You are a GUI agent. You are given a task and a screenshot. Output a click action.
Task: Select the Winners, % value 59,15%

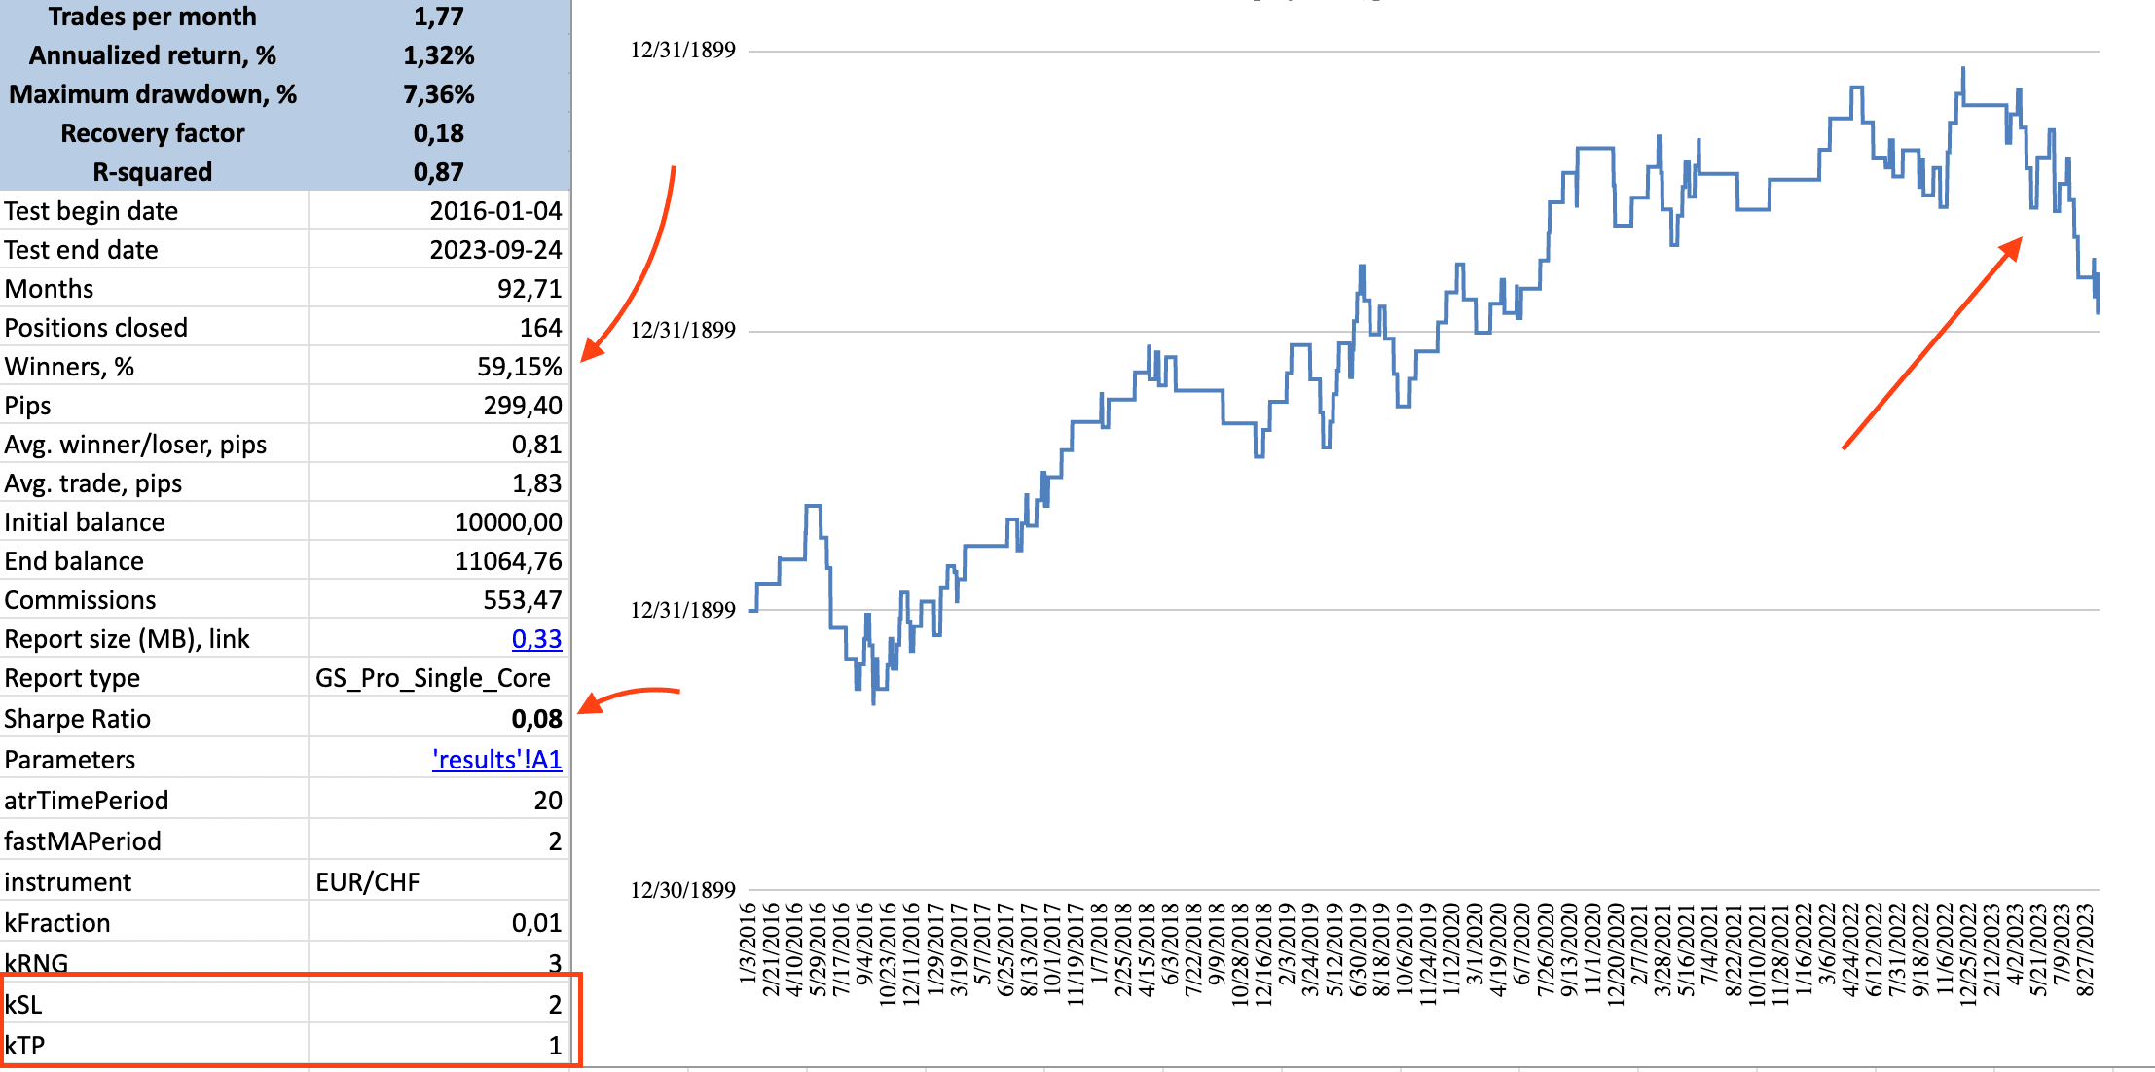[x=519, y=367]
